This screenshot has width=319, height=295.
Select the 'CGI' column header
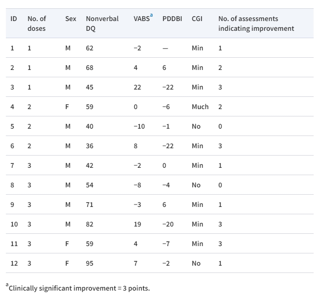[197, 19]
